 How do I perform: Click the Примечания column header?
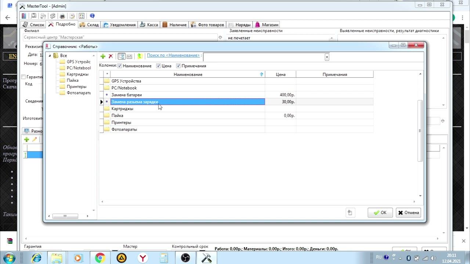click(335, 74)
